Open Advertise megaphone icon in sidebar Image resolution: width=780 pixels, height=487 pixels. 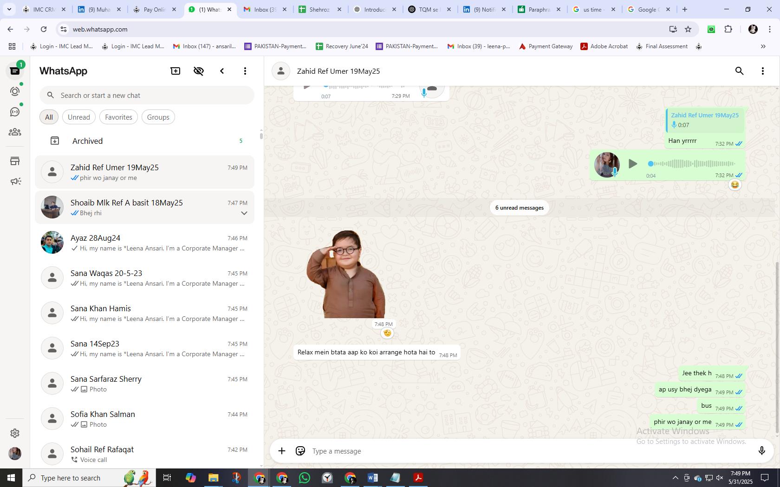point(15,181)
